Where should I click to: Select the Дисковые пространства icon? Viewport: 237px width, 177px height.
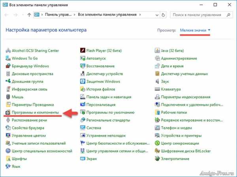[x=8, y=74]
